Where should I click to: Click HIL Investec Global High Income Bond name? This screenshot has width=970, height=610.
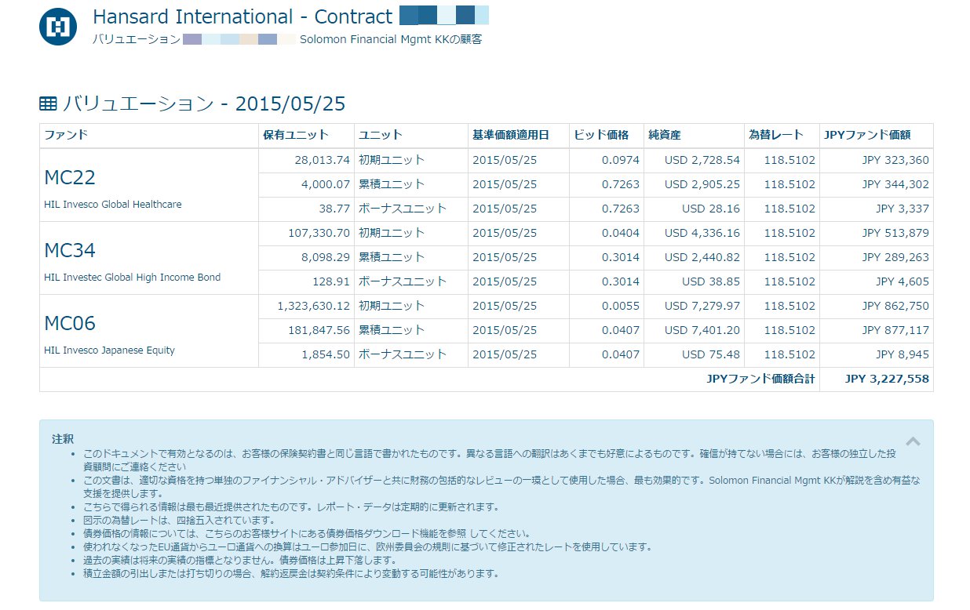tap(133, 278)
